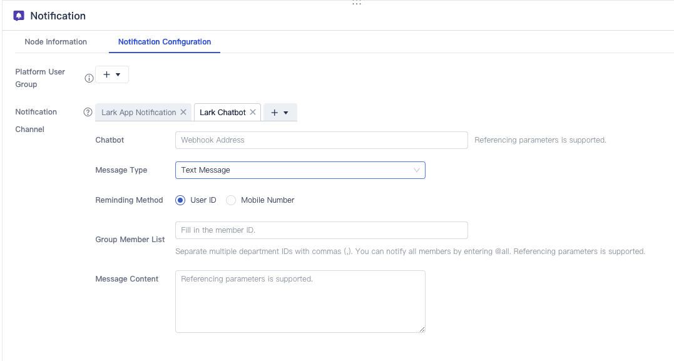
Task: Click the Message Type dropdown chevron arrow
Action: 417,170
